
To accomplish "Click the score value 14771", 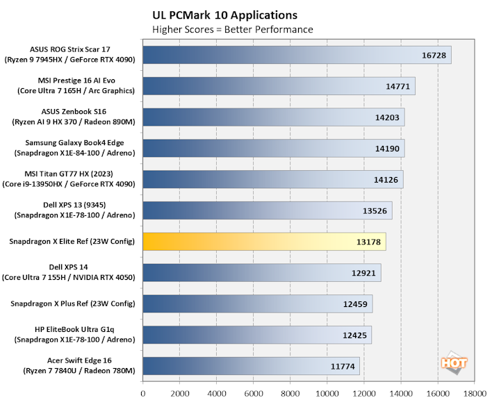I will point(397,87).
